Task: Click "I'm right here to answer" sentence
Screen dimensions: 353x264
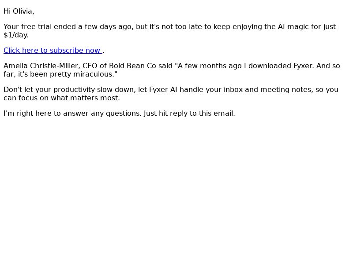Action: tap(46, 114)
